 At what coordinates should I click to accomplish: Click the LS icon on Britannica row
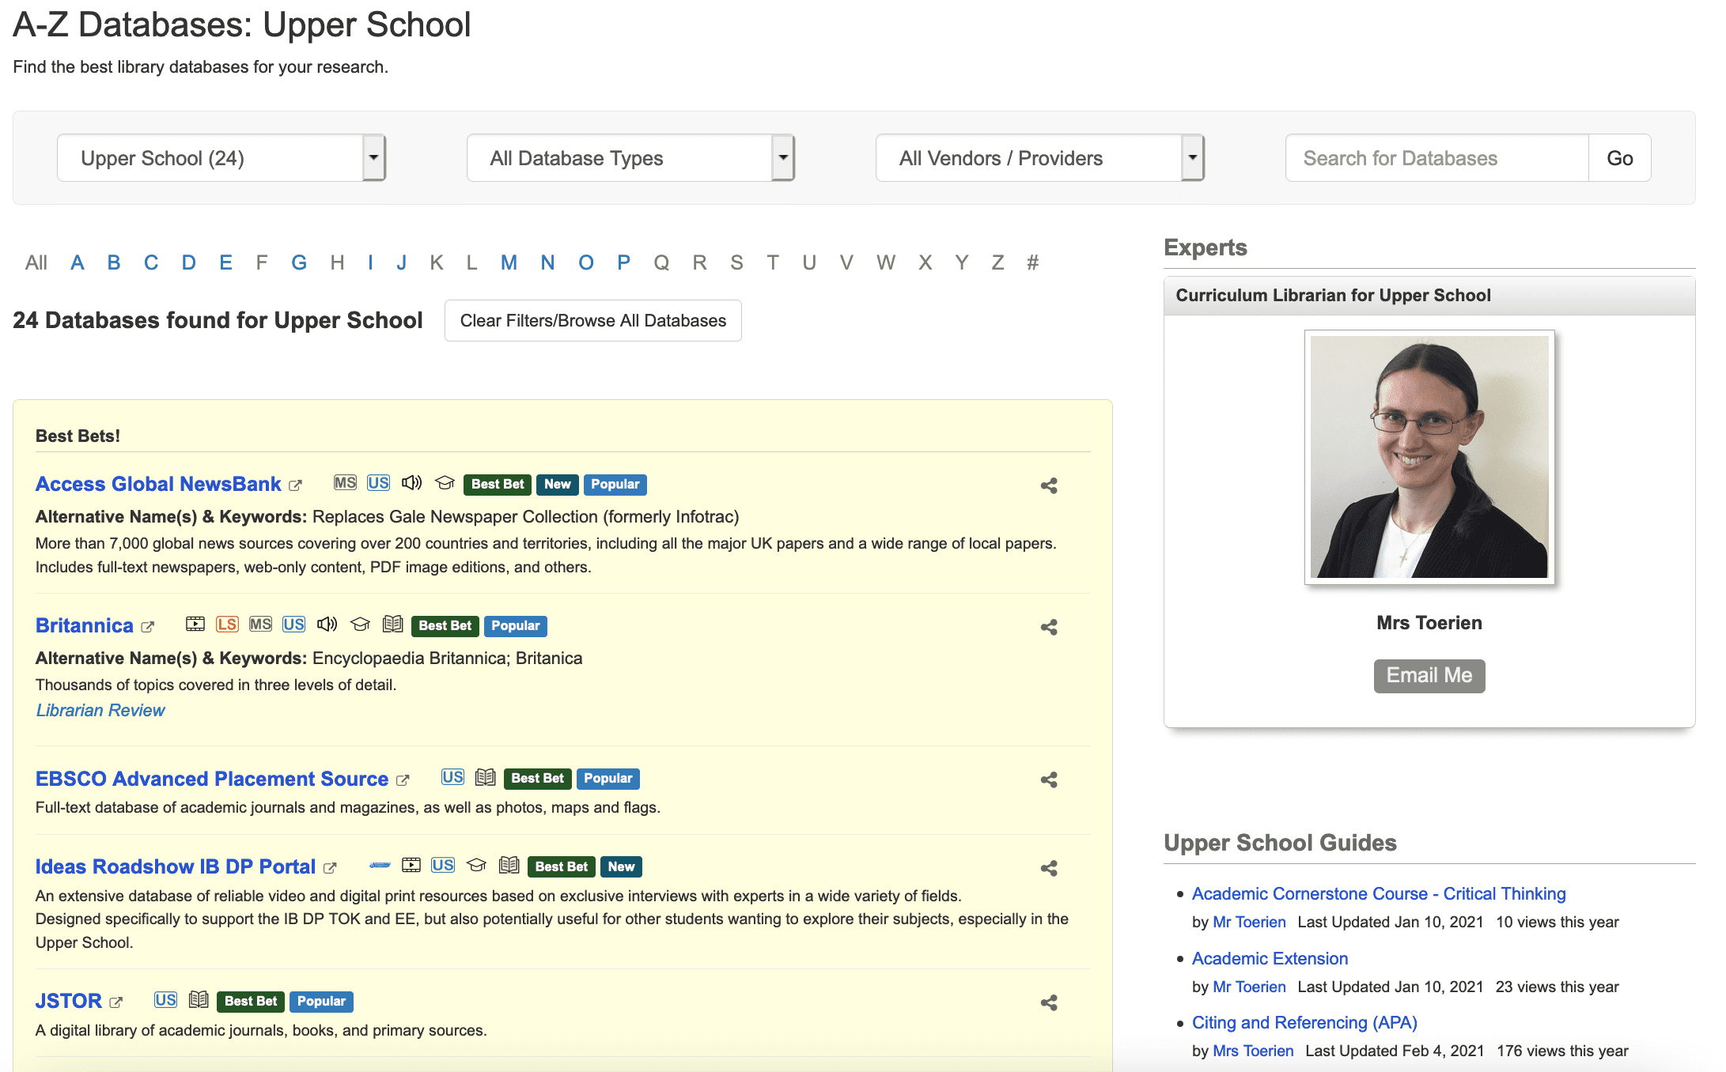pos(227,624)
